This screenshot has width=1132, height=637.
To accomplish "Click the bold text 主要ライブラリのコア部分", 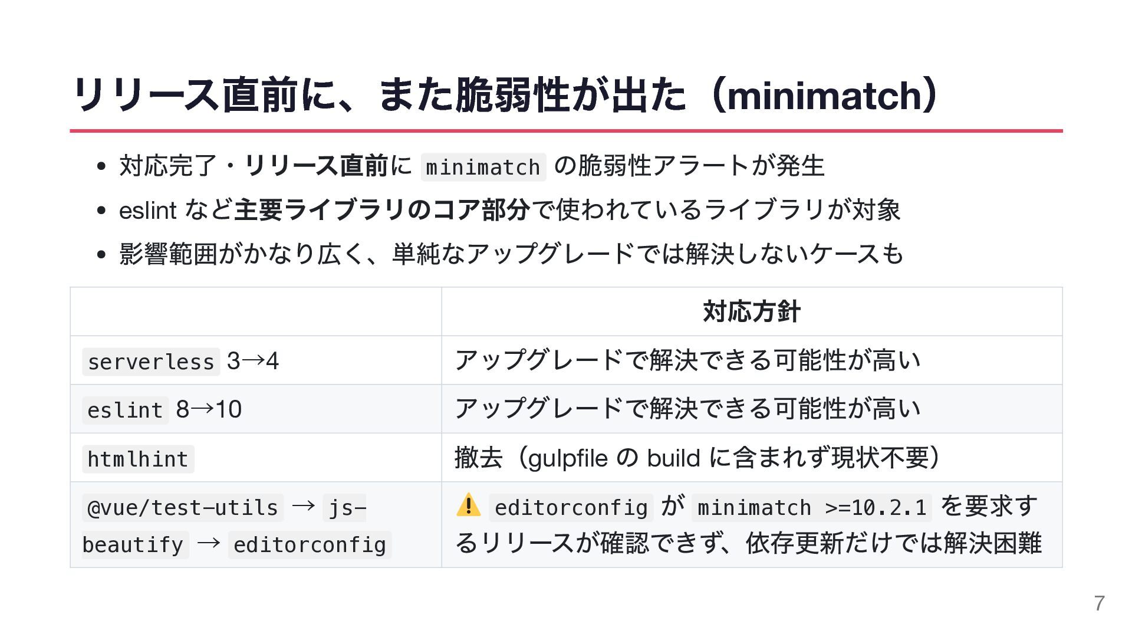I will coord(382,210).
